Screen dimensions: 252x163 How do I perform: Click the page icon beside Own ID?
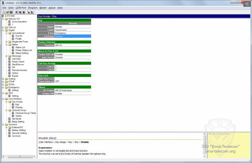(x=13, y=36)
